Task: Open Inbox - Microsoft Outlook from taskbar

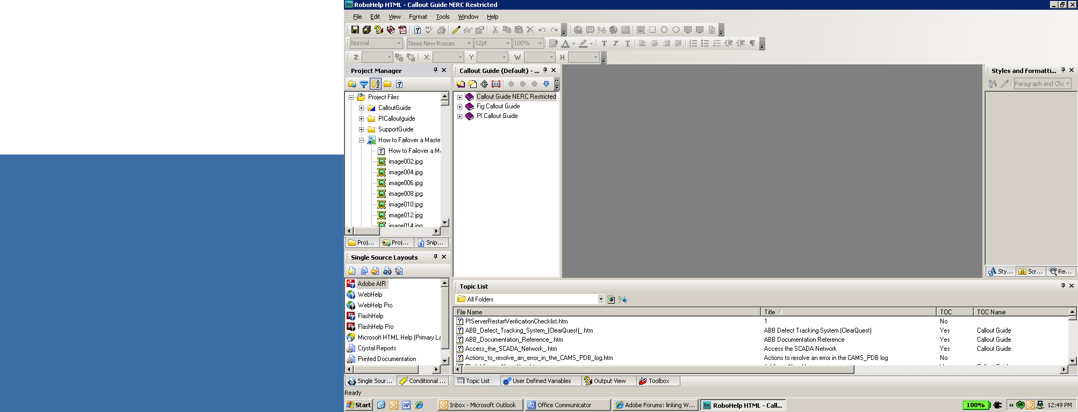Action: pyautogui.click(x=480, y=405)
